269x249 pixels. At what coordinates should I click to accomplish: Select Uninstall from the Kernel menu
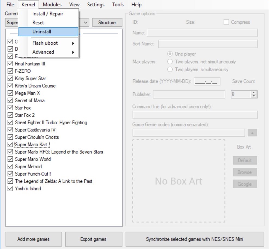point(48,32)
